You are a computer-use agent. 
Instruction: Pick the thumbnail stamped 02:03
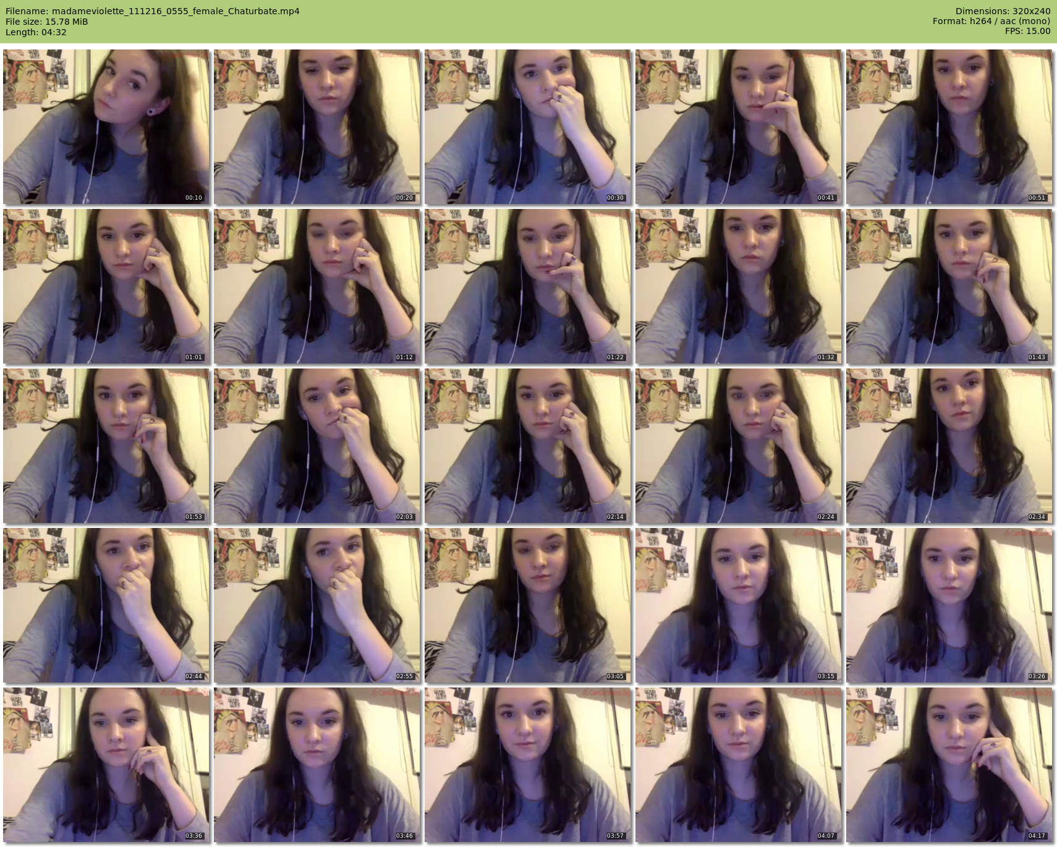coord(317,446)
